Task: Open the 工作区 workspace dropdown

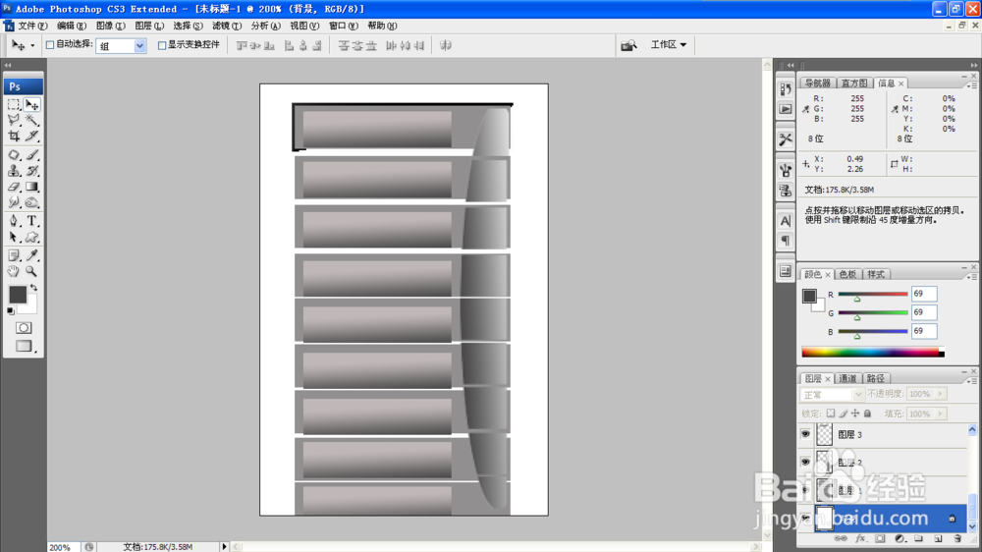Action: (668, 44)
